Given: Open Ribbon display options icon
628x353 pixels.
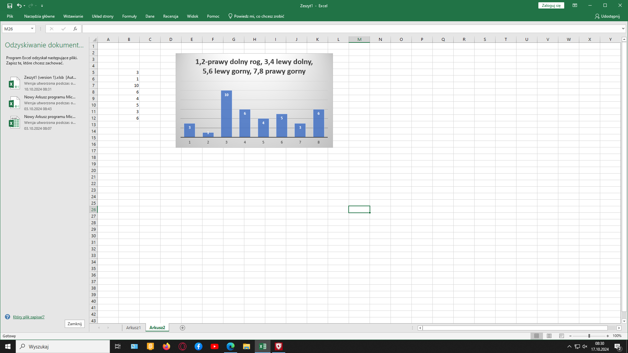Looking at the screenshot, I should click(575, 6).
